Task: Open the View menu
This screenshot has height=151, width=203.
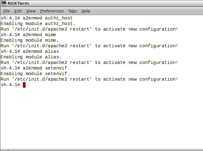Action: 31,11
